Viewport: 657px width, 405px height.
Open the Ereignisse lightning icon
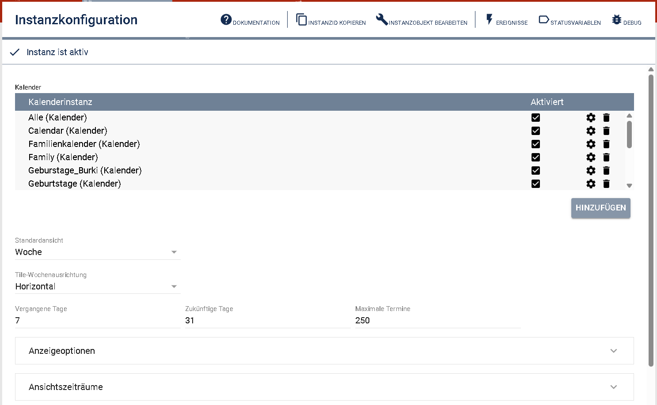coord(489,20)
